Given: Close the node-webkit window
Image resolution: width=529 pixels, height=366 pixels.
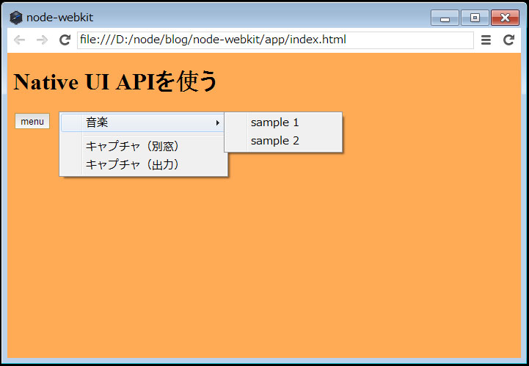Looking at the screenshot, I should [x=505, y=18].
